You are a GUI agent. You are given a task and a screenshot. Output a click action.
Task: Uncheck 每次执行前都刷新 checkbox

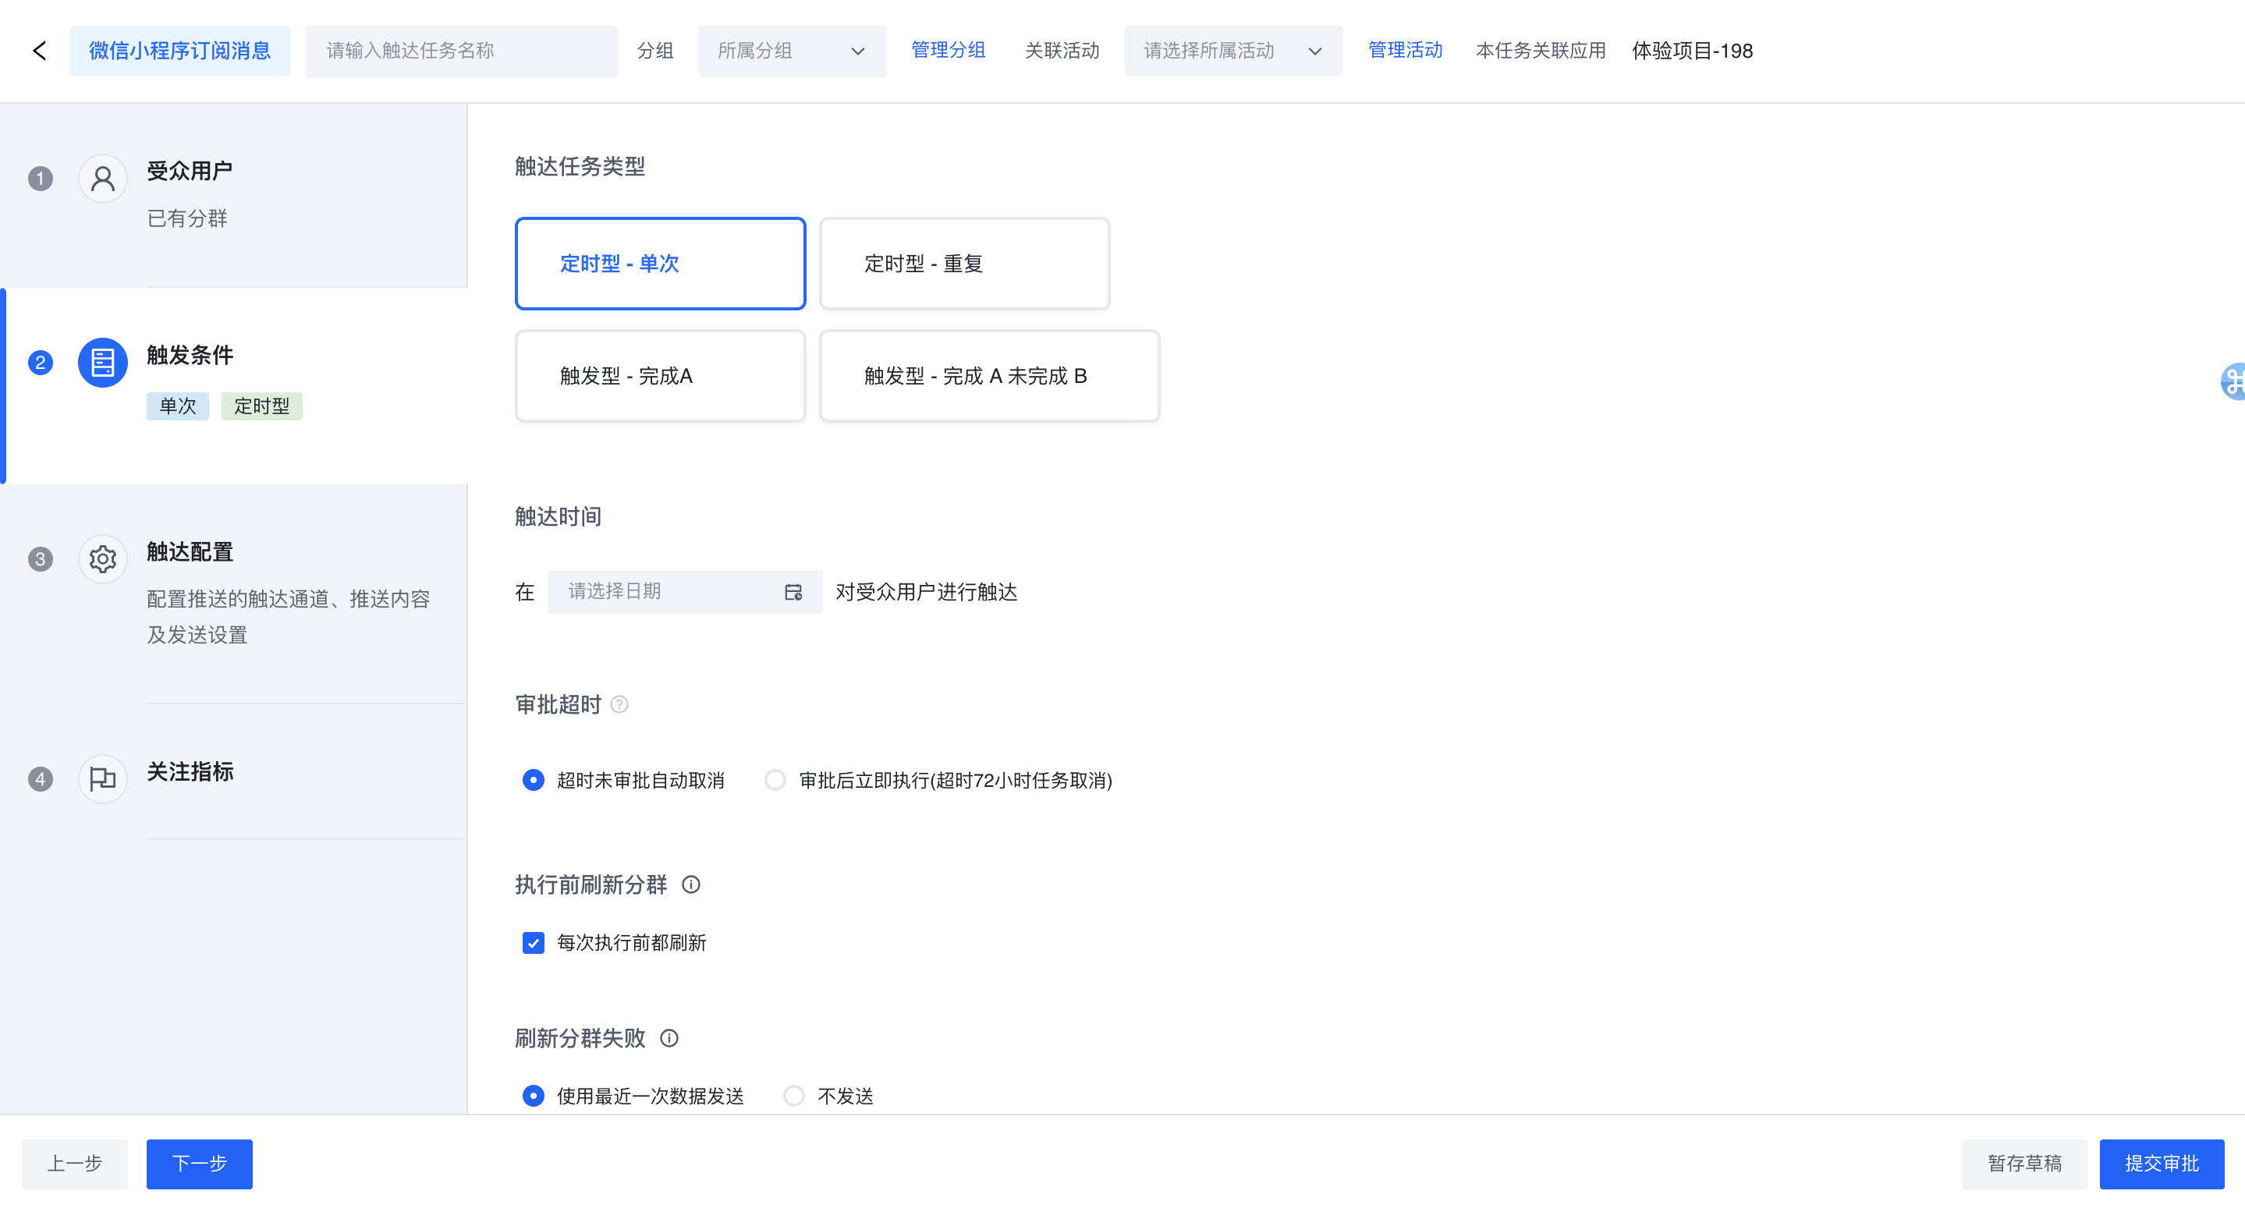point(534,943)
